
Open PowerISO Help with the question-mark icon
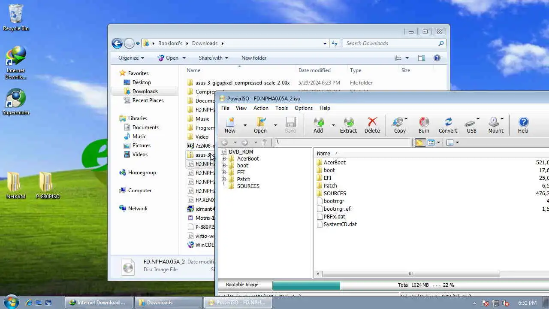click(523, 122)
